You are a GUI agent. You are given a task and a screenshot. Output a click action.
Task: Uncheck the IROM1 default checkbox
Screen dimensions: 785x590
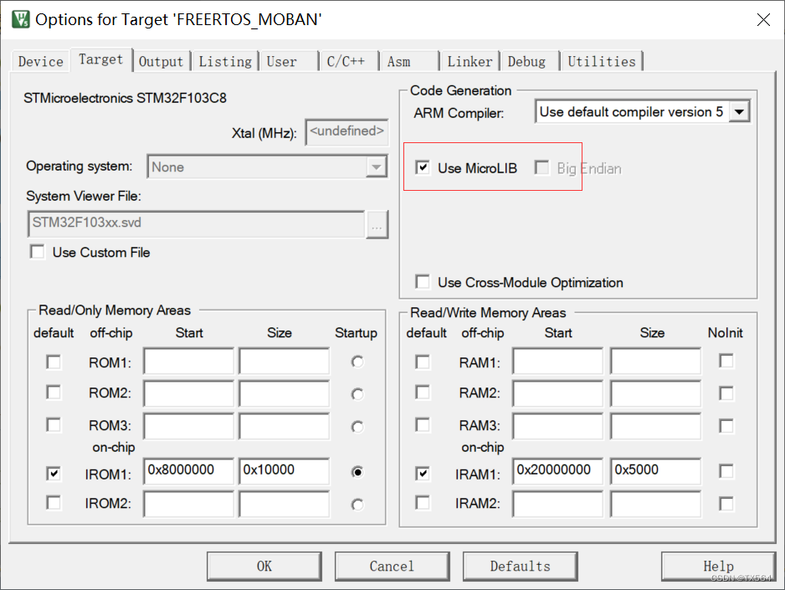[x=53, y=474]
